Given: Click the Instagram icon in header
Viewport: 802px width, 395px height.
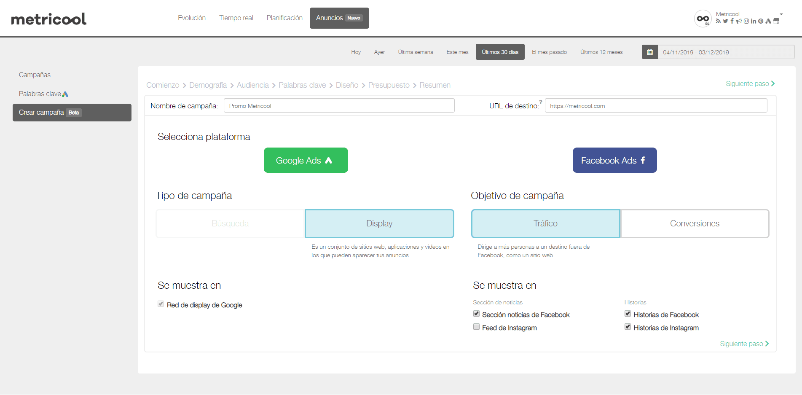Looking at the screenshot, I should [746, 21].
